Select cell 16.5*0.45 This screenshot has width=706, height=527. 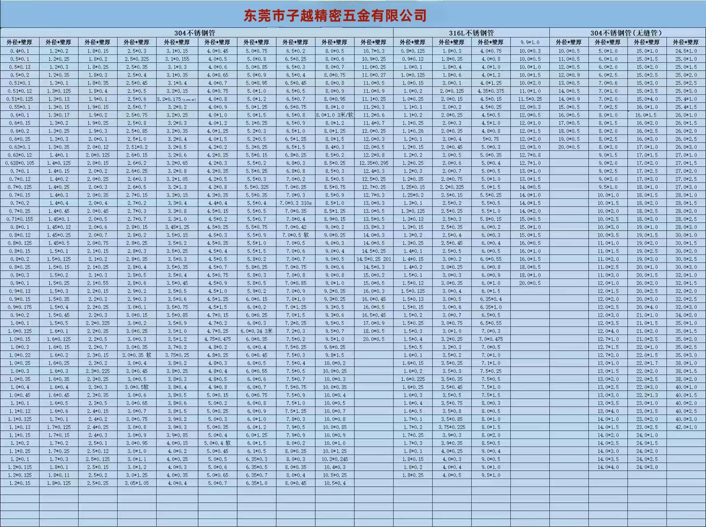click(374, 315)
